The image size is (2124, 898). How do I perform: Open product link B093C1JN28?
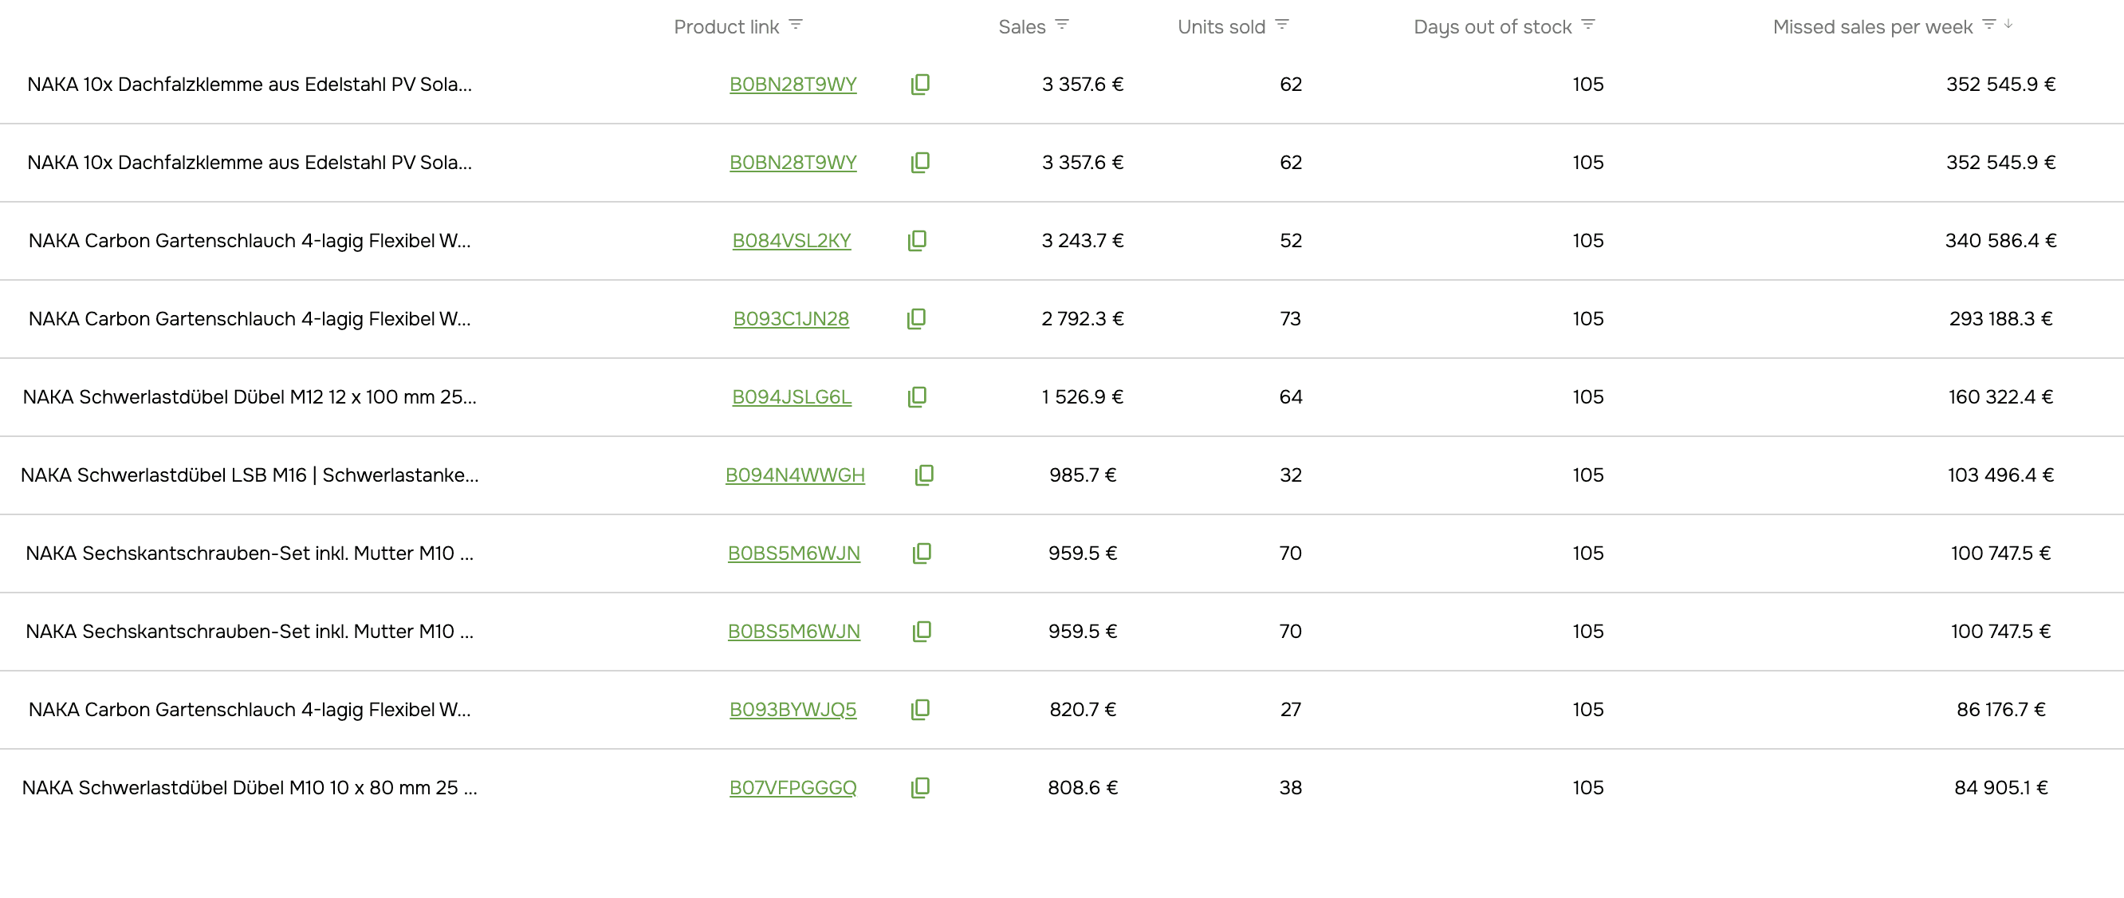pyautogui.click(x=791, y=319)
